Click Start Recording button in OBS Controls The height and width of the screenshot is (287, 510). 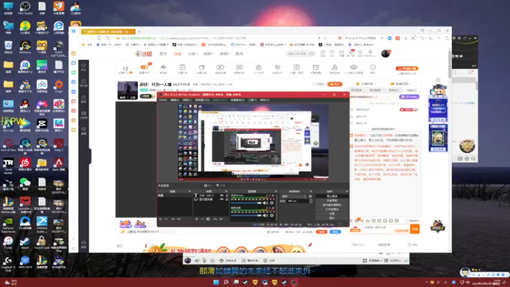coord(331,200)
